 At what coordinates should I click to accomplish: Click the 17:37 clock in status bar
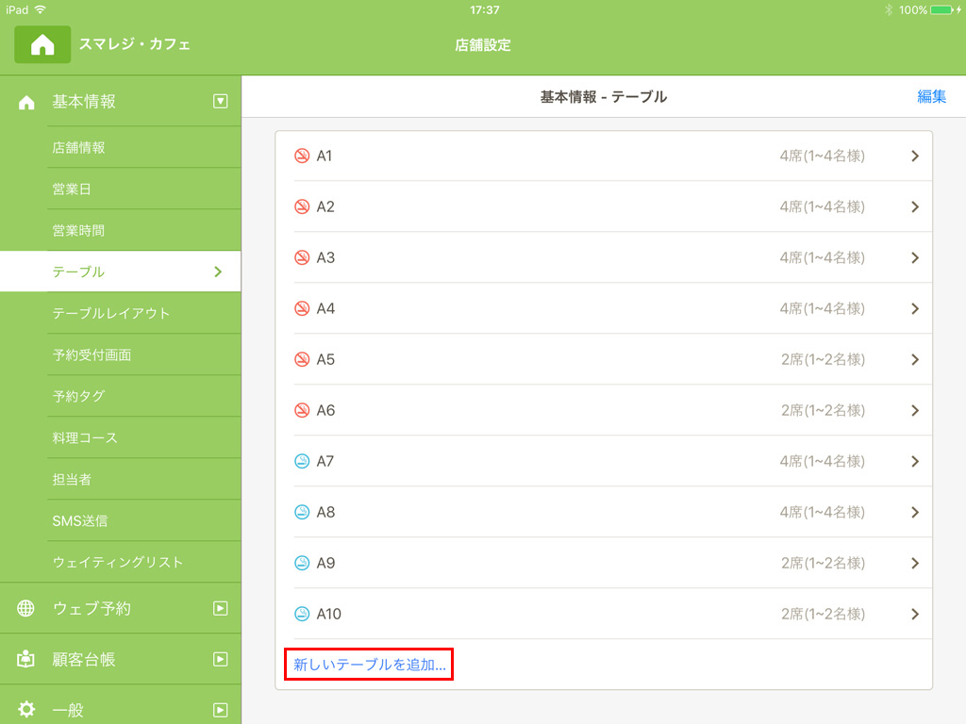pos(484,9)
